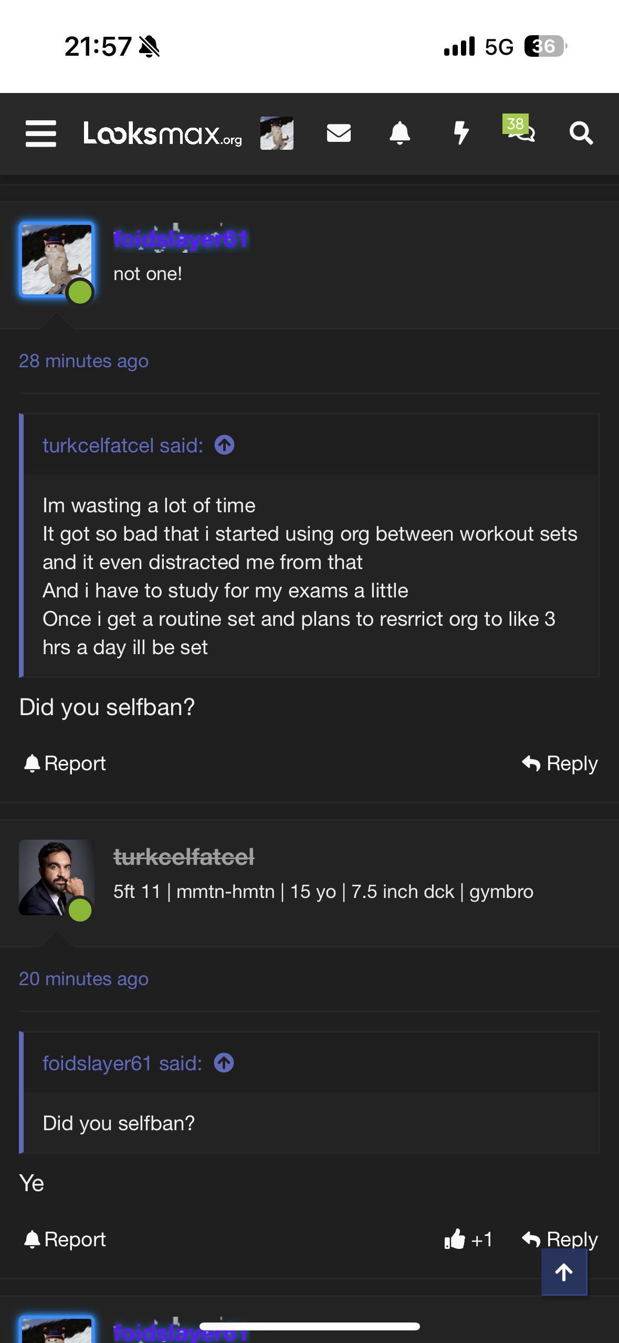619x1343 pixels.
Task: View turkcelfatcel's profile via strikethrough username
Action: 184,857
